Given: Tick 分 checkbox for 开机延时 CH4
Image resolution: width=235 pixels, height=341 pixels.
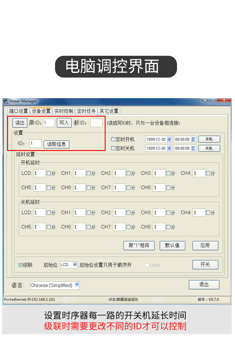Looking at the screenshot, I should [208, 173].
